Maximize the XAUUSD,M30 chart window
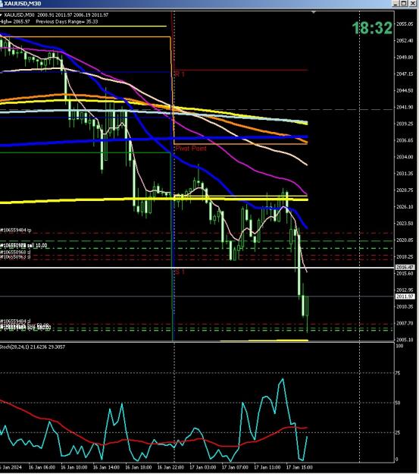This screenshot has height=474, width=419. [x=404, y=4]
